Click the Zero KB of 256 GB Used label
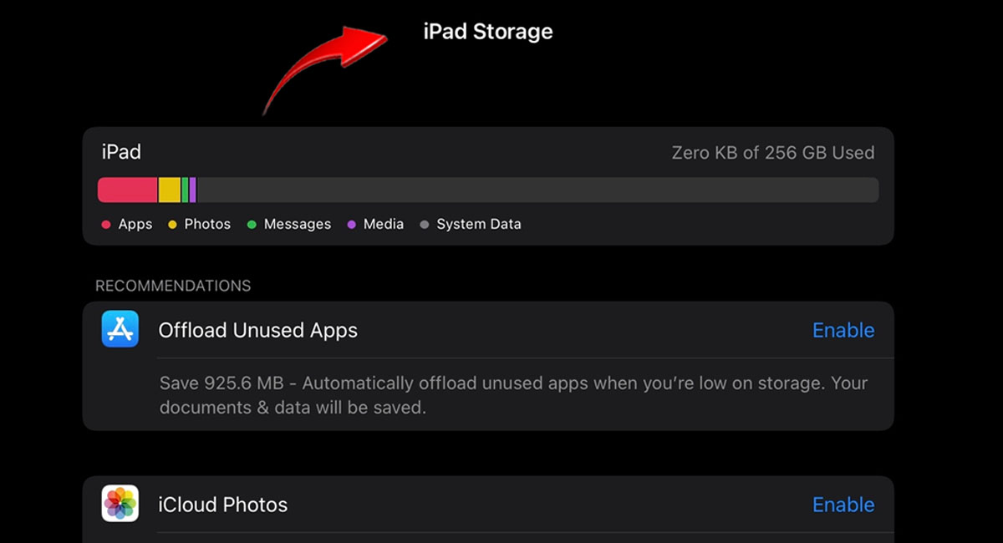This screenshot has width=1003, height=543. pyautogui.click(x=773, y=152)
